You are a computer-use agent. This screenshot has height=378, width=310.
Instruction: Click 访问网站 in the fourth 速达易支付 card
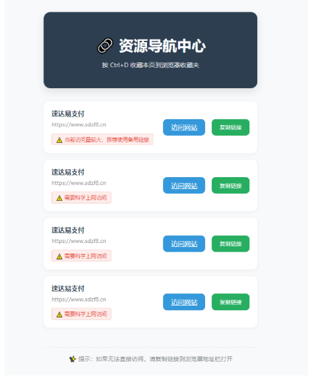point(184,302)
